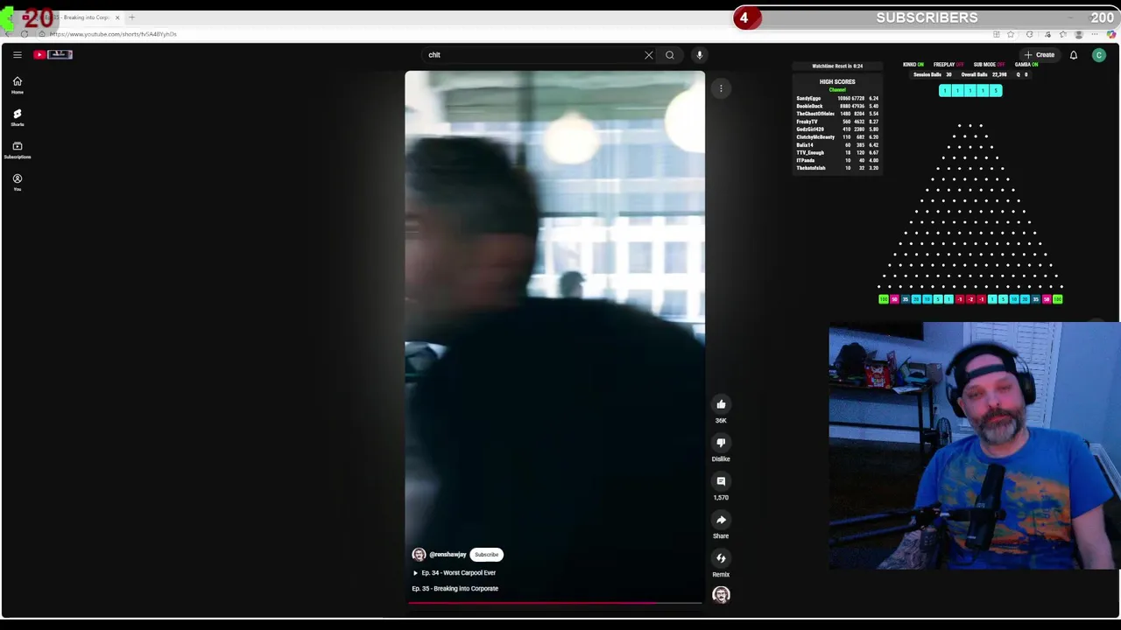The image size is (1121, 630).
Task: Select DoobieDuck high score row
Action: (837, 106)
